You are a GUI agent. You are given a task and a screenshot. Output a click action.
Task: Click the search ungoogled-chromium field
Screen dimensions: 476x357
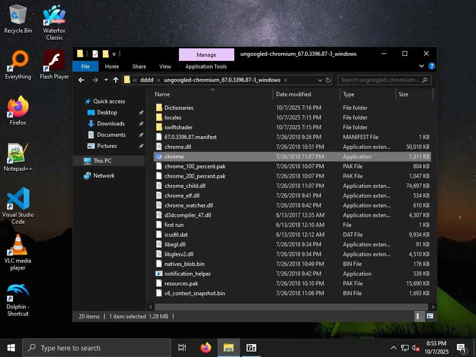point(384,80)
